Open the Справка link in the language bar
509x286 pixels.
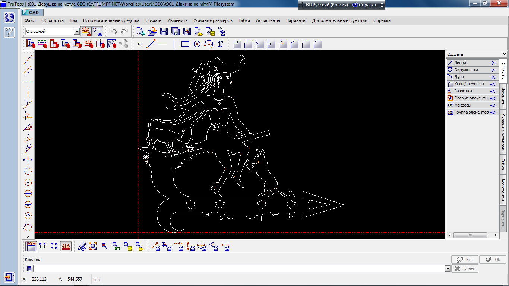coord(364,5)
